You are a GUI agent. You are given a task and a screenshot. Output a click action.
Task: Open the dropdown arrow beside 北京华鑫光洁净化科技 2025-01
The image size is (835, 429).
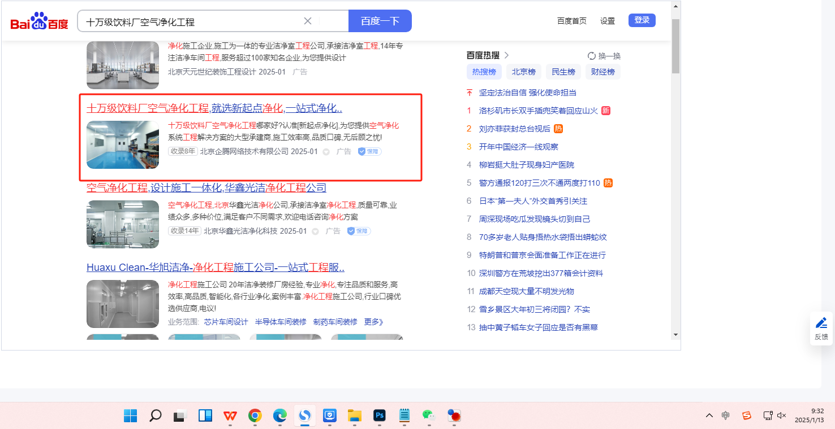[316, 231]
